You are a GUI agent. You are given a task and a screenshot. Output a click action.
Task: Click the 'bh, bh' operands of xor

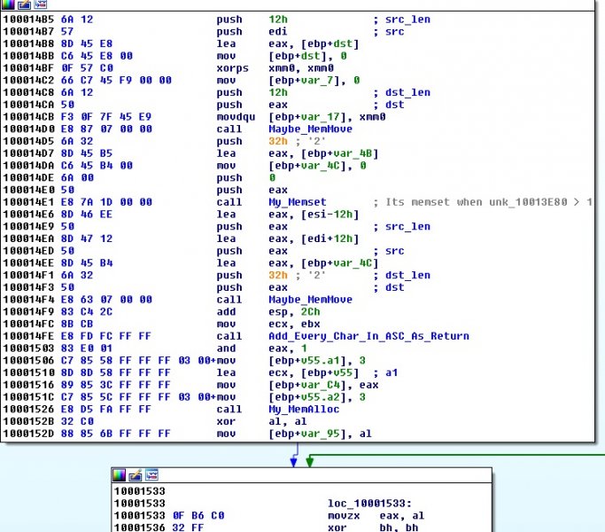coord(399,528)
